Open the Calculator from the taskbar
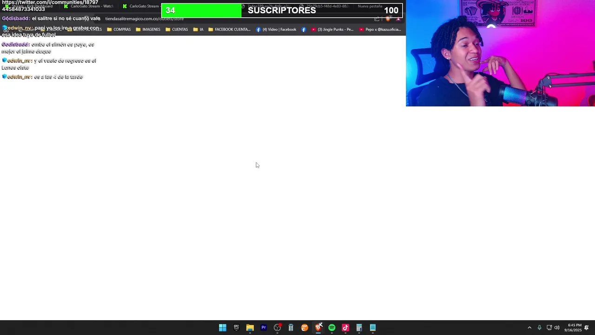595x335 pixels. 359,328
